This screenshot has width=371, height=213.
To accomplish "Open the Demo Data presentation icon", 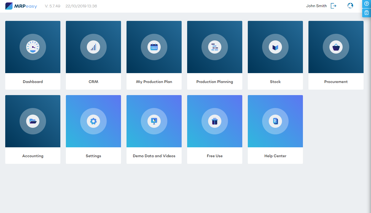I will (154, 121).
